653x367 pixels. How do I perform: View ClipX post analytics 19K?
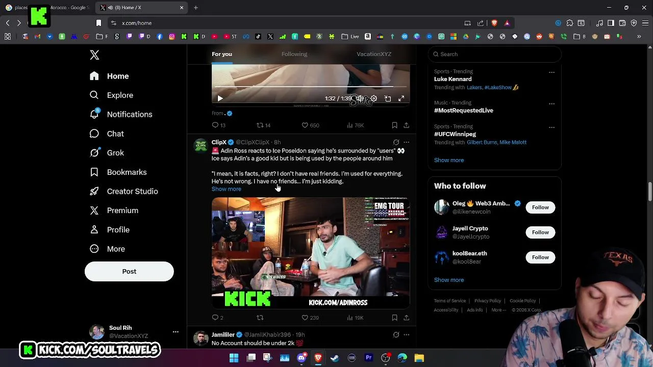click(x=355, y=318)
